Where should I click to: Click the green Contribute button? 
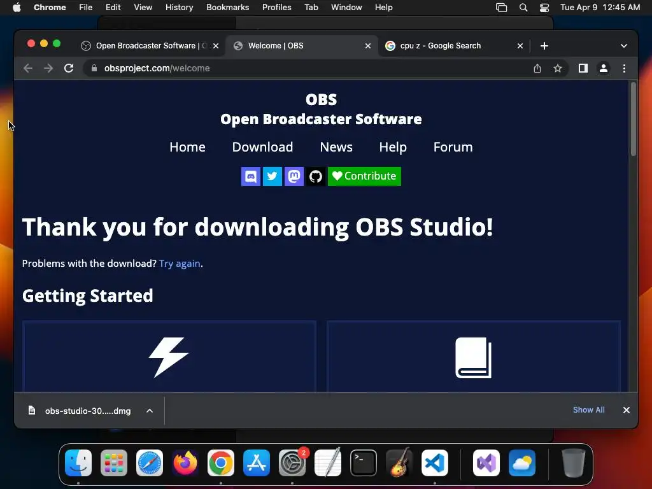coord(364,176)
